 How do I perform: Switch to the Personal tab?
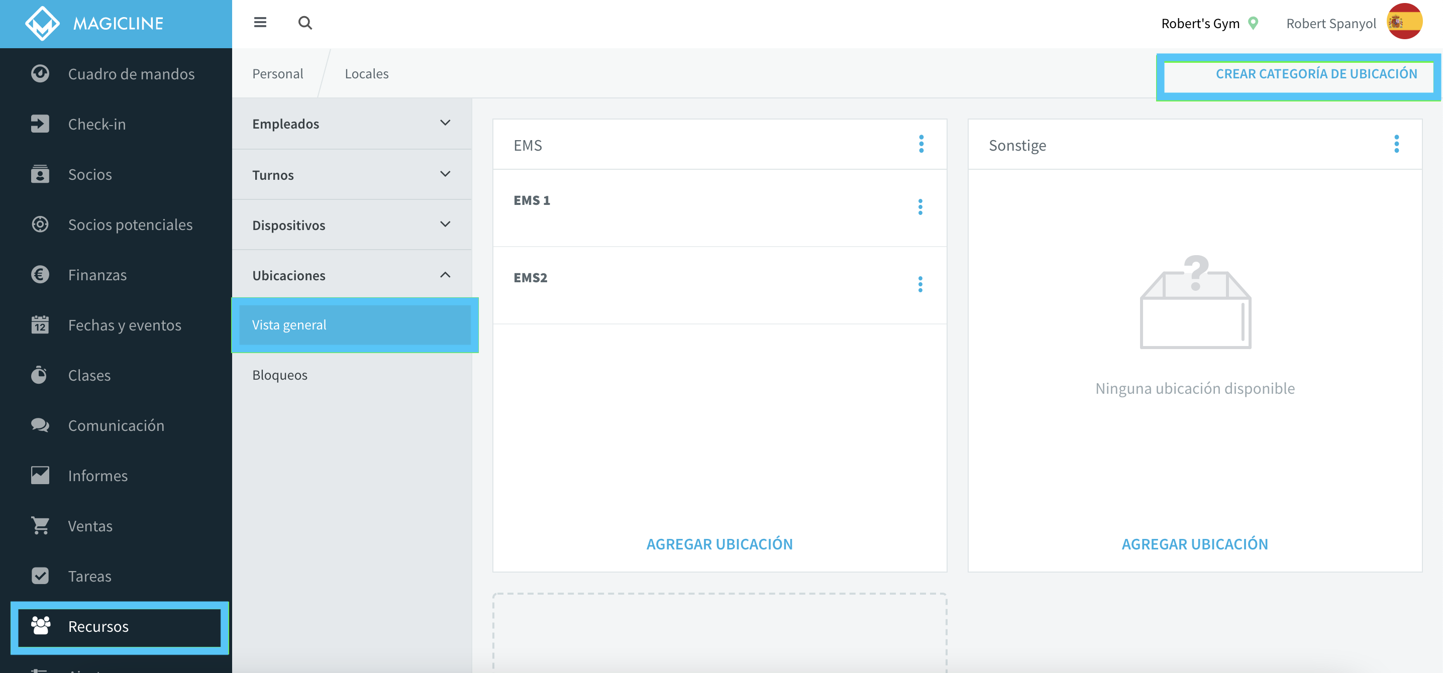point(277,73)
